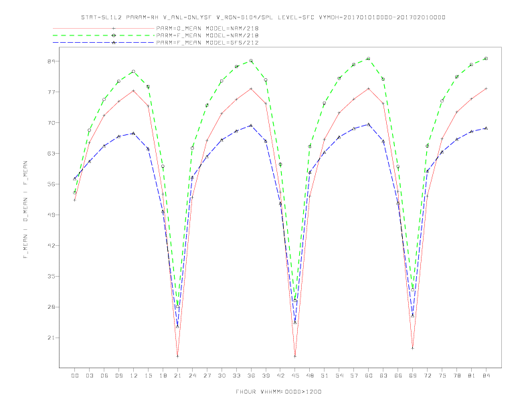Screen dimensions: 530x409
Task: Click the x-axis tick label 30
Action: 222,376
